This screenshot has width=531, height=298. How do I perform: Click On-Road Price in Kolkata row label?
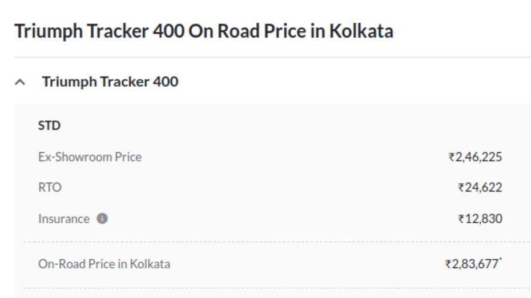104,264
